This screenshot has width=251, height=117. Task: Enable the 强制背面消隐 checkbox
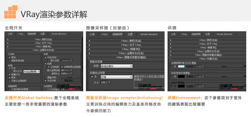pos(10,61)
